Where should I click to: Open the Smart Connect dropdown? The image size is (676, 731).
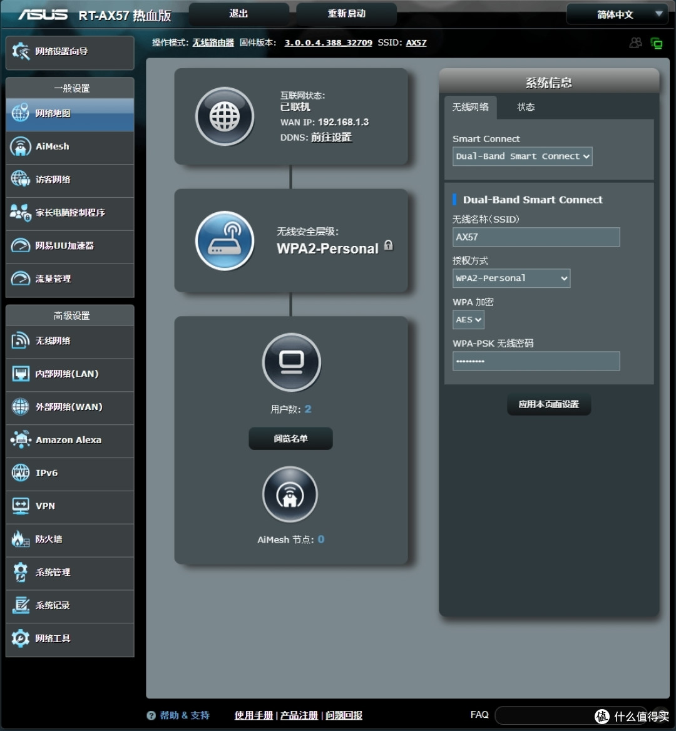pos(522,156)
